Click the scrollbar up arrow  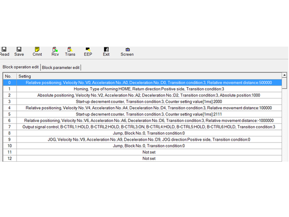pyautogui.click(x=284, y=75)
